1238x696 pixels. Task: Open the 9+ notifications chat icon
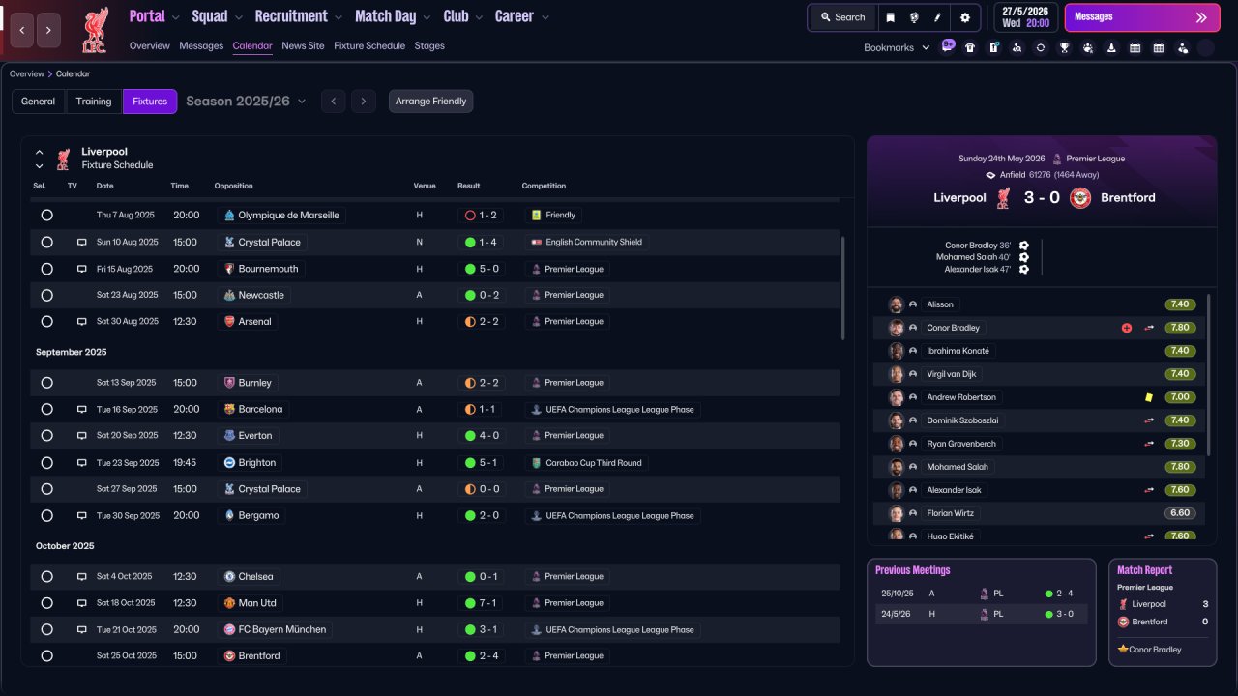[948, 46]
